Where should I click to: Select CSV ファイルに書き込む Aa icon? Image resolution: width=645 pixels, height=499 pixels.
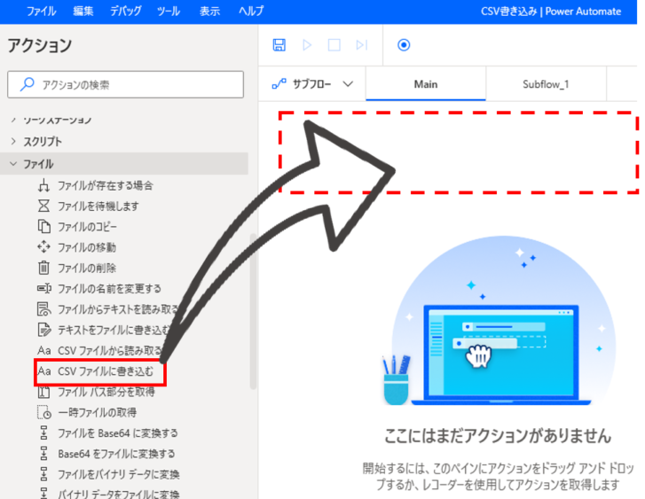[44, 371]
